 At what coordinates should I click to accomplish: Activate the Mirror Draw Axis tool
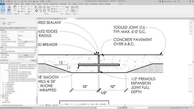point(48,7)
